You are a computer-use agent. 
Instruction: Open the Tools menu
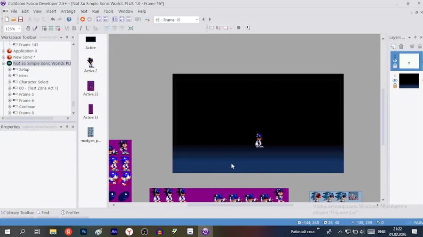[x=109, y=11]
